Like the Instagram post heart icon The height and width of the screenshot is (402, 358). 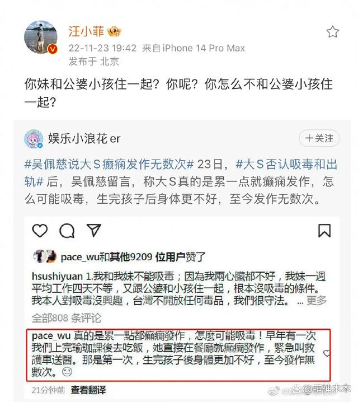(x=40, y=230)
